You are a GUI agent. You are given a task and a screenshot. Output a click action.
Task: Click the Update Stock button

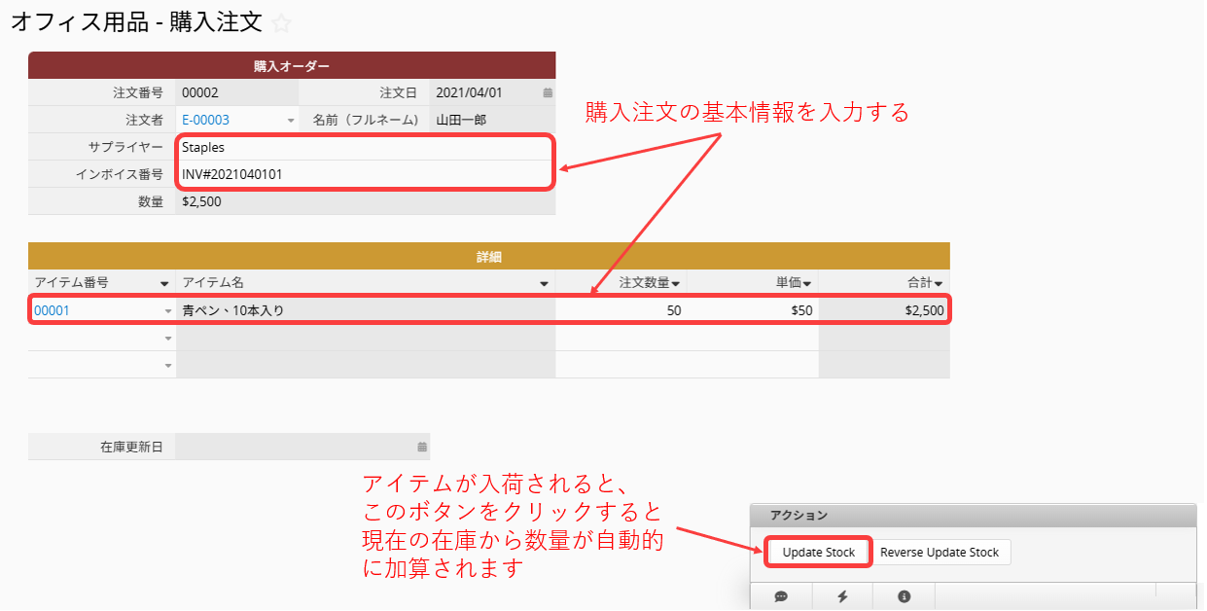pyautogui.click(x=818, y=553)
